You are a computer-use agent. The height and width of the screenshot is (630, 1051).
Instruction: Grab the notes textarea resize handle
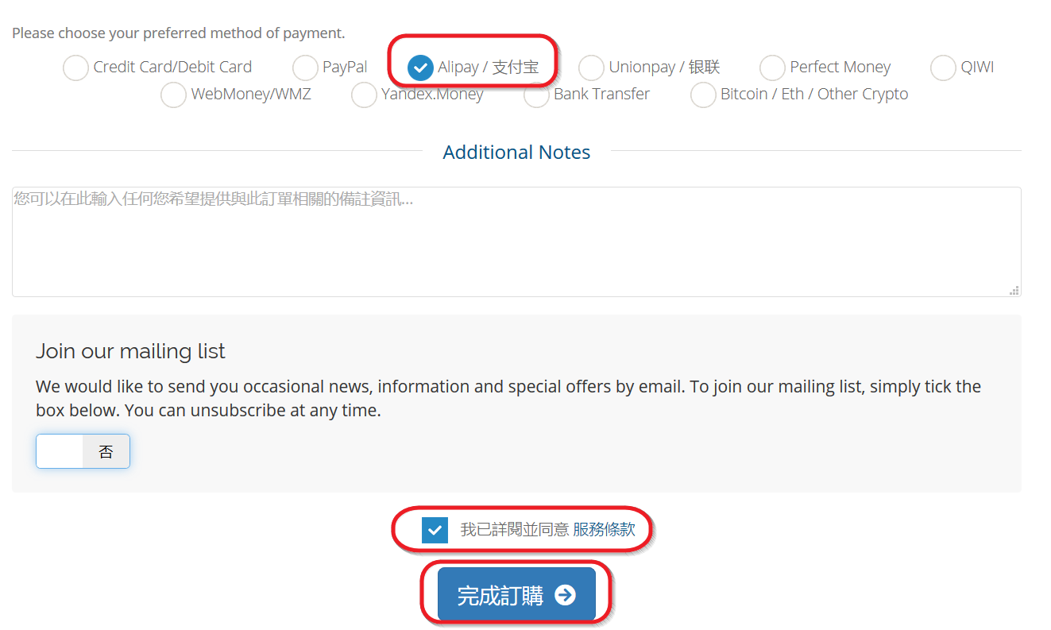pos(1014,291)
